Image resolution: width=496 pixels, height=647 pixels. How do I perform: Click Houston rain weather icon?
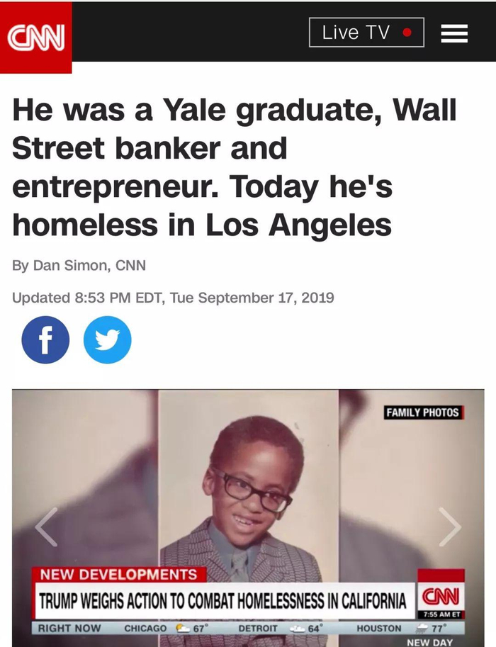pos(422,628)
